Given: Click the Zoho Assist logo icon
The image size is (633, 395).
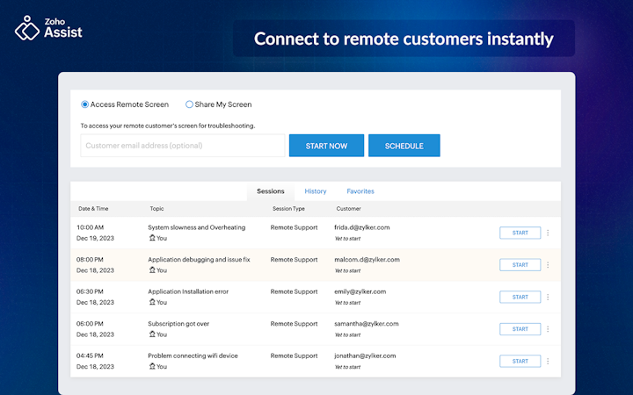Looking at the screenshot, I should [x=27, y=31].
